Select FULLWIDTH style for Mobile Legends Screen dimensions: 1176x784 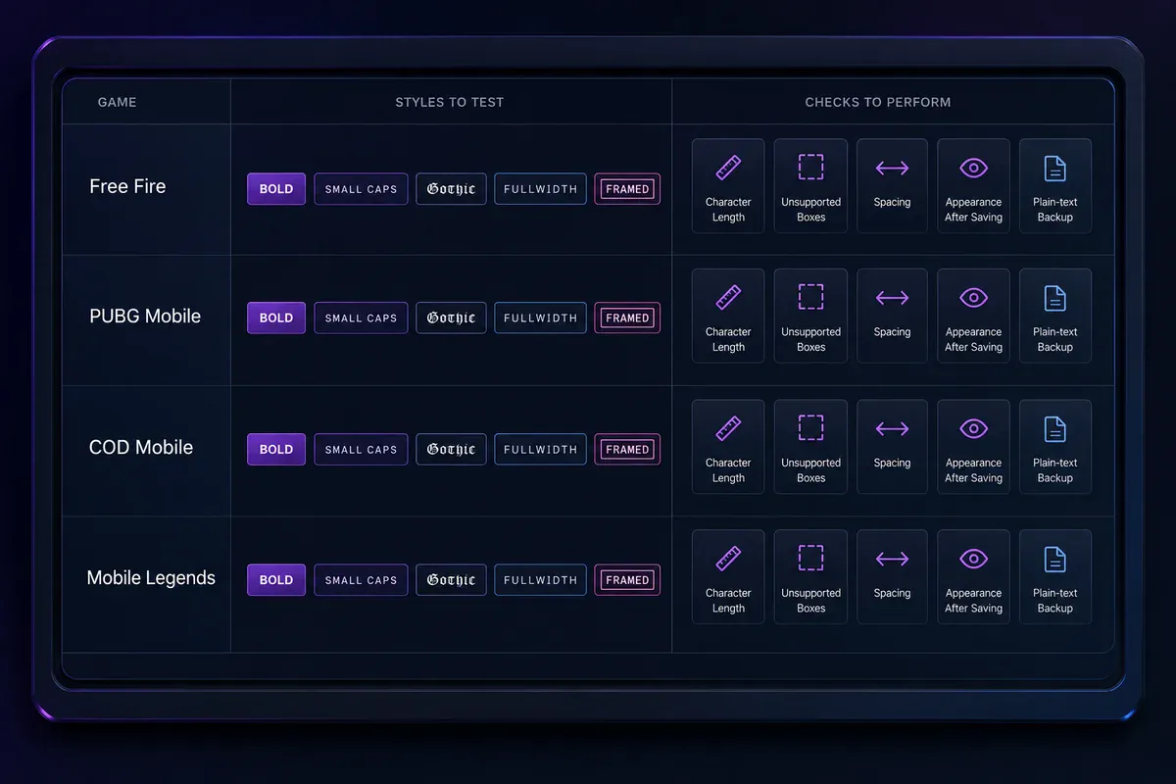pyautogui.click(x=540, y=579)
